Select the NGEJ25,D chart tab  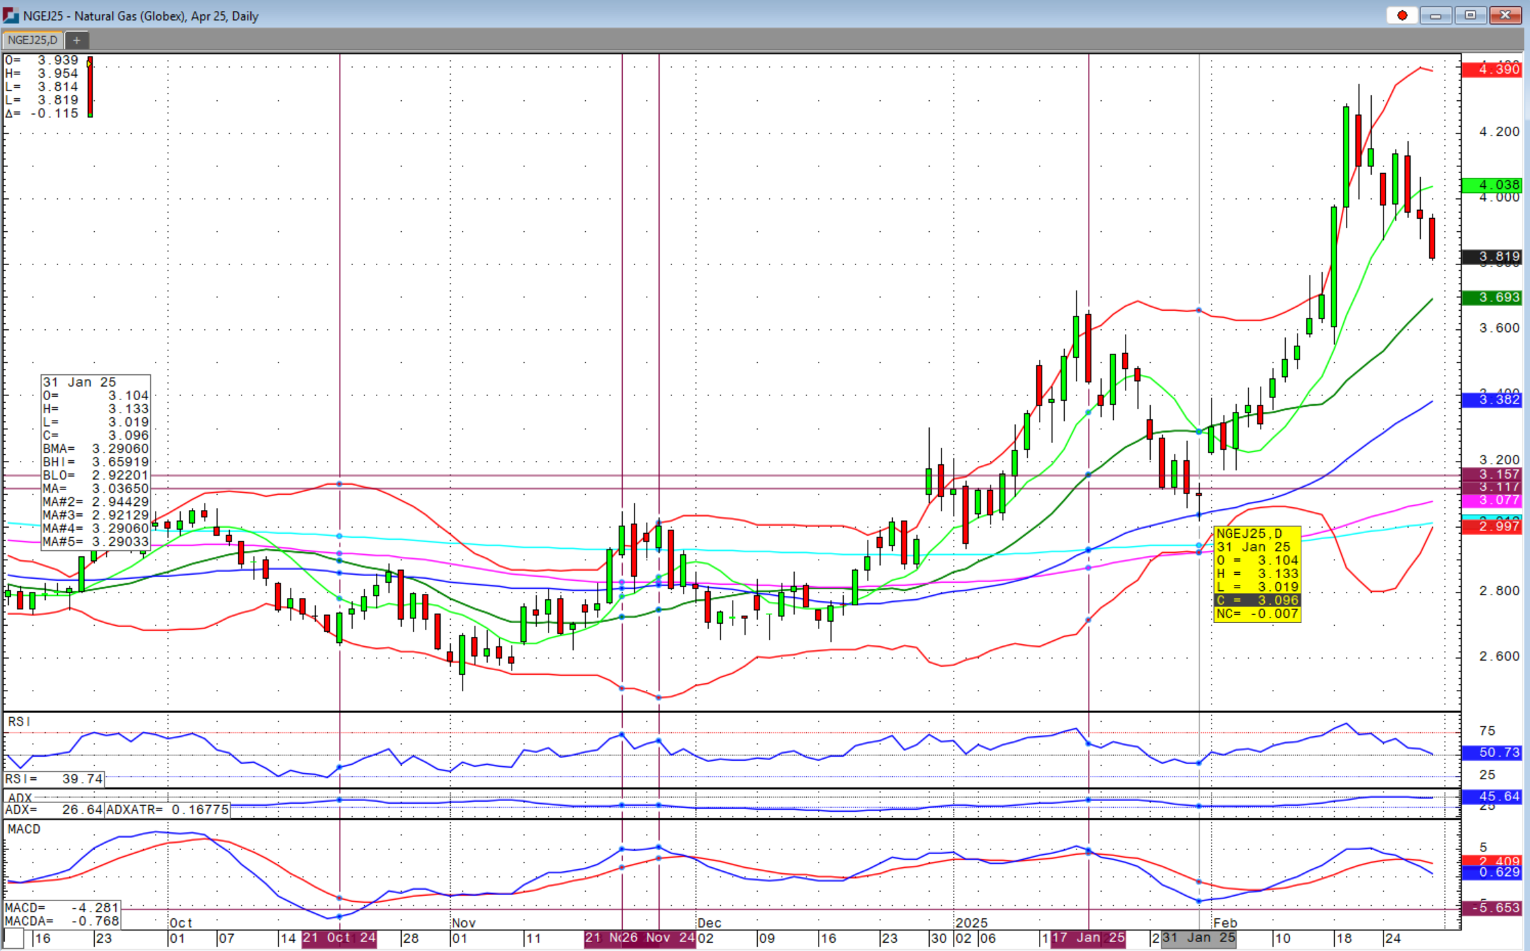(x=32, y=40)
